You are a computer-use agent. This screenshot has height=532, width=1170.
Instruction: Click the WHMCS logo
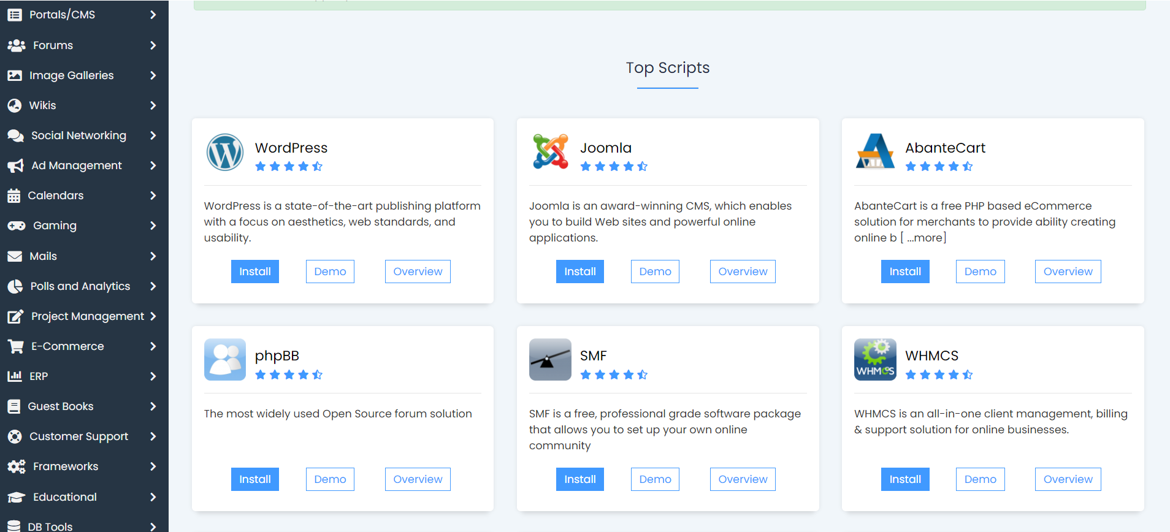tap(875, 360)
